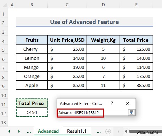Click the Mango weight cell '6'

[x=103, y=67]
